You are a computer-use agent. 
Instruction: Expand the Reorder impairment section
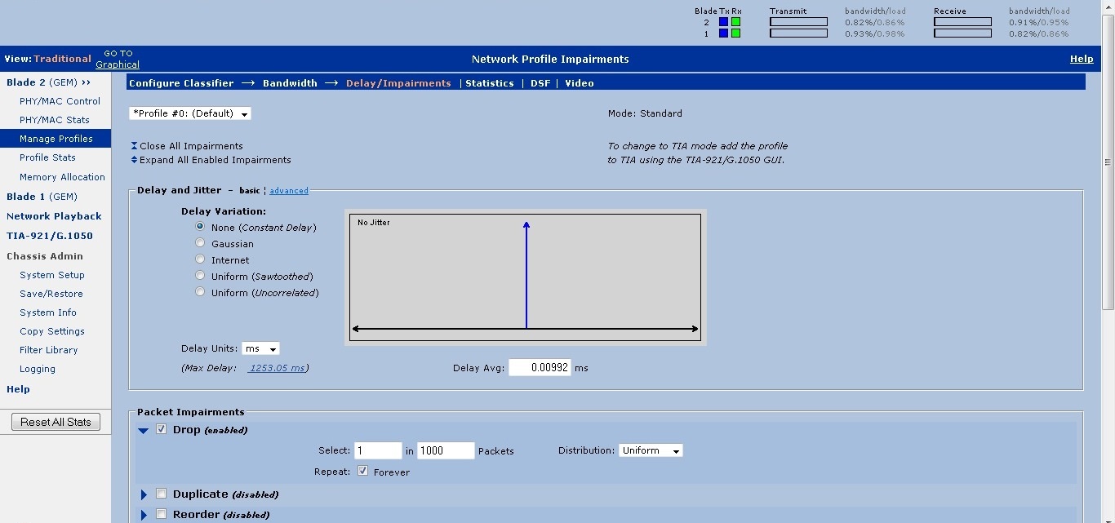coord(144,515)
